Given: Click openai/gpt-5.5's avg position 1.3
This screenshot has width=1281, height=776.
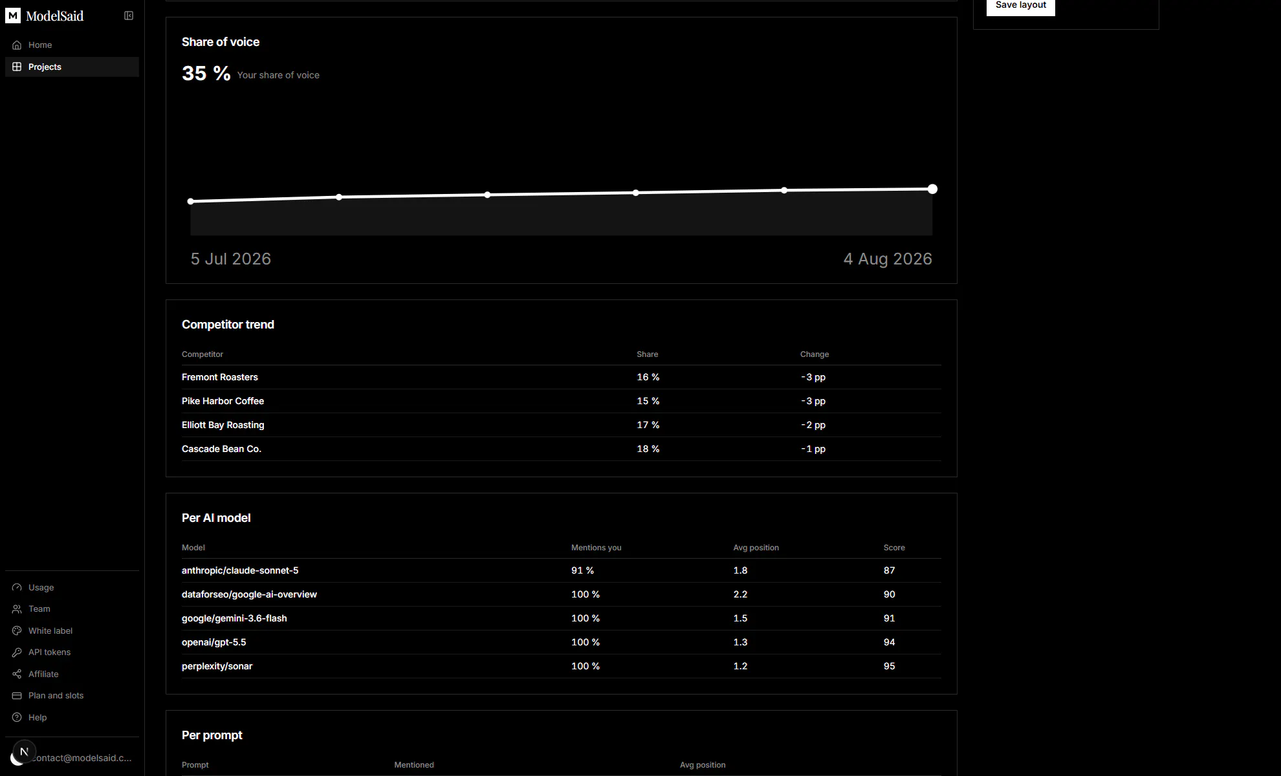Looking at the screenshot, I should pos(740,642).
